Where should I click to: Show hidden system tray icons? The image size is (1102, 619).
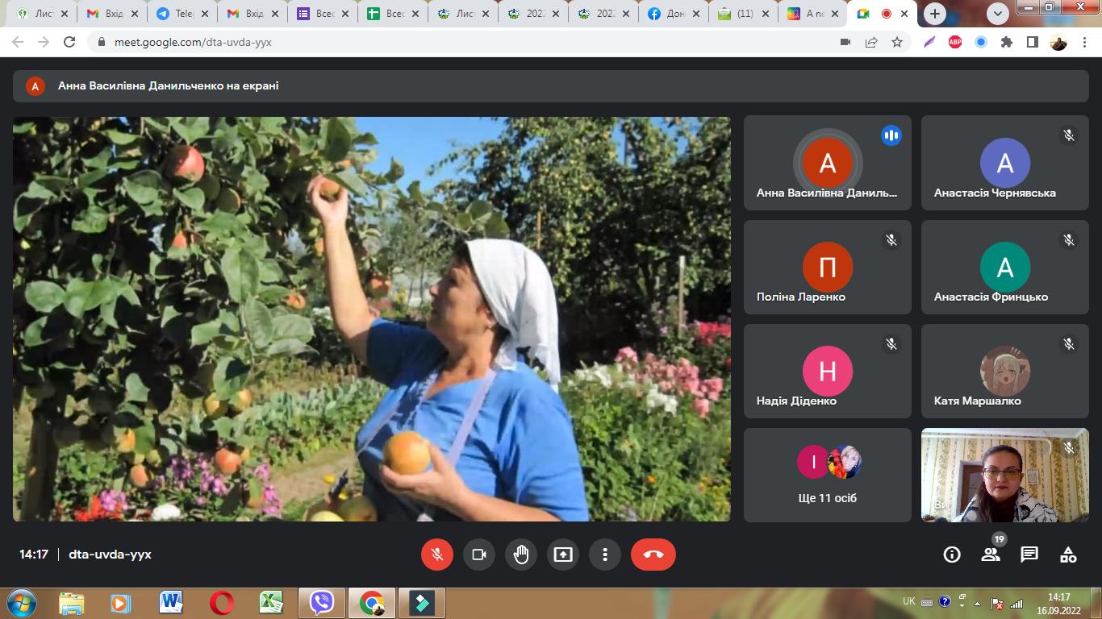[x=977, y=603]
